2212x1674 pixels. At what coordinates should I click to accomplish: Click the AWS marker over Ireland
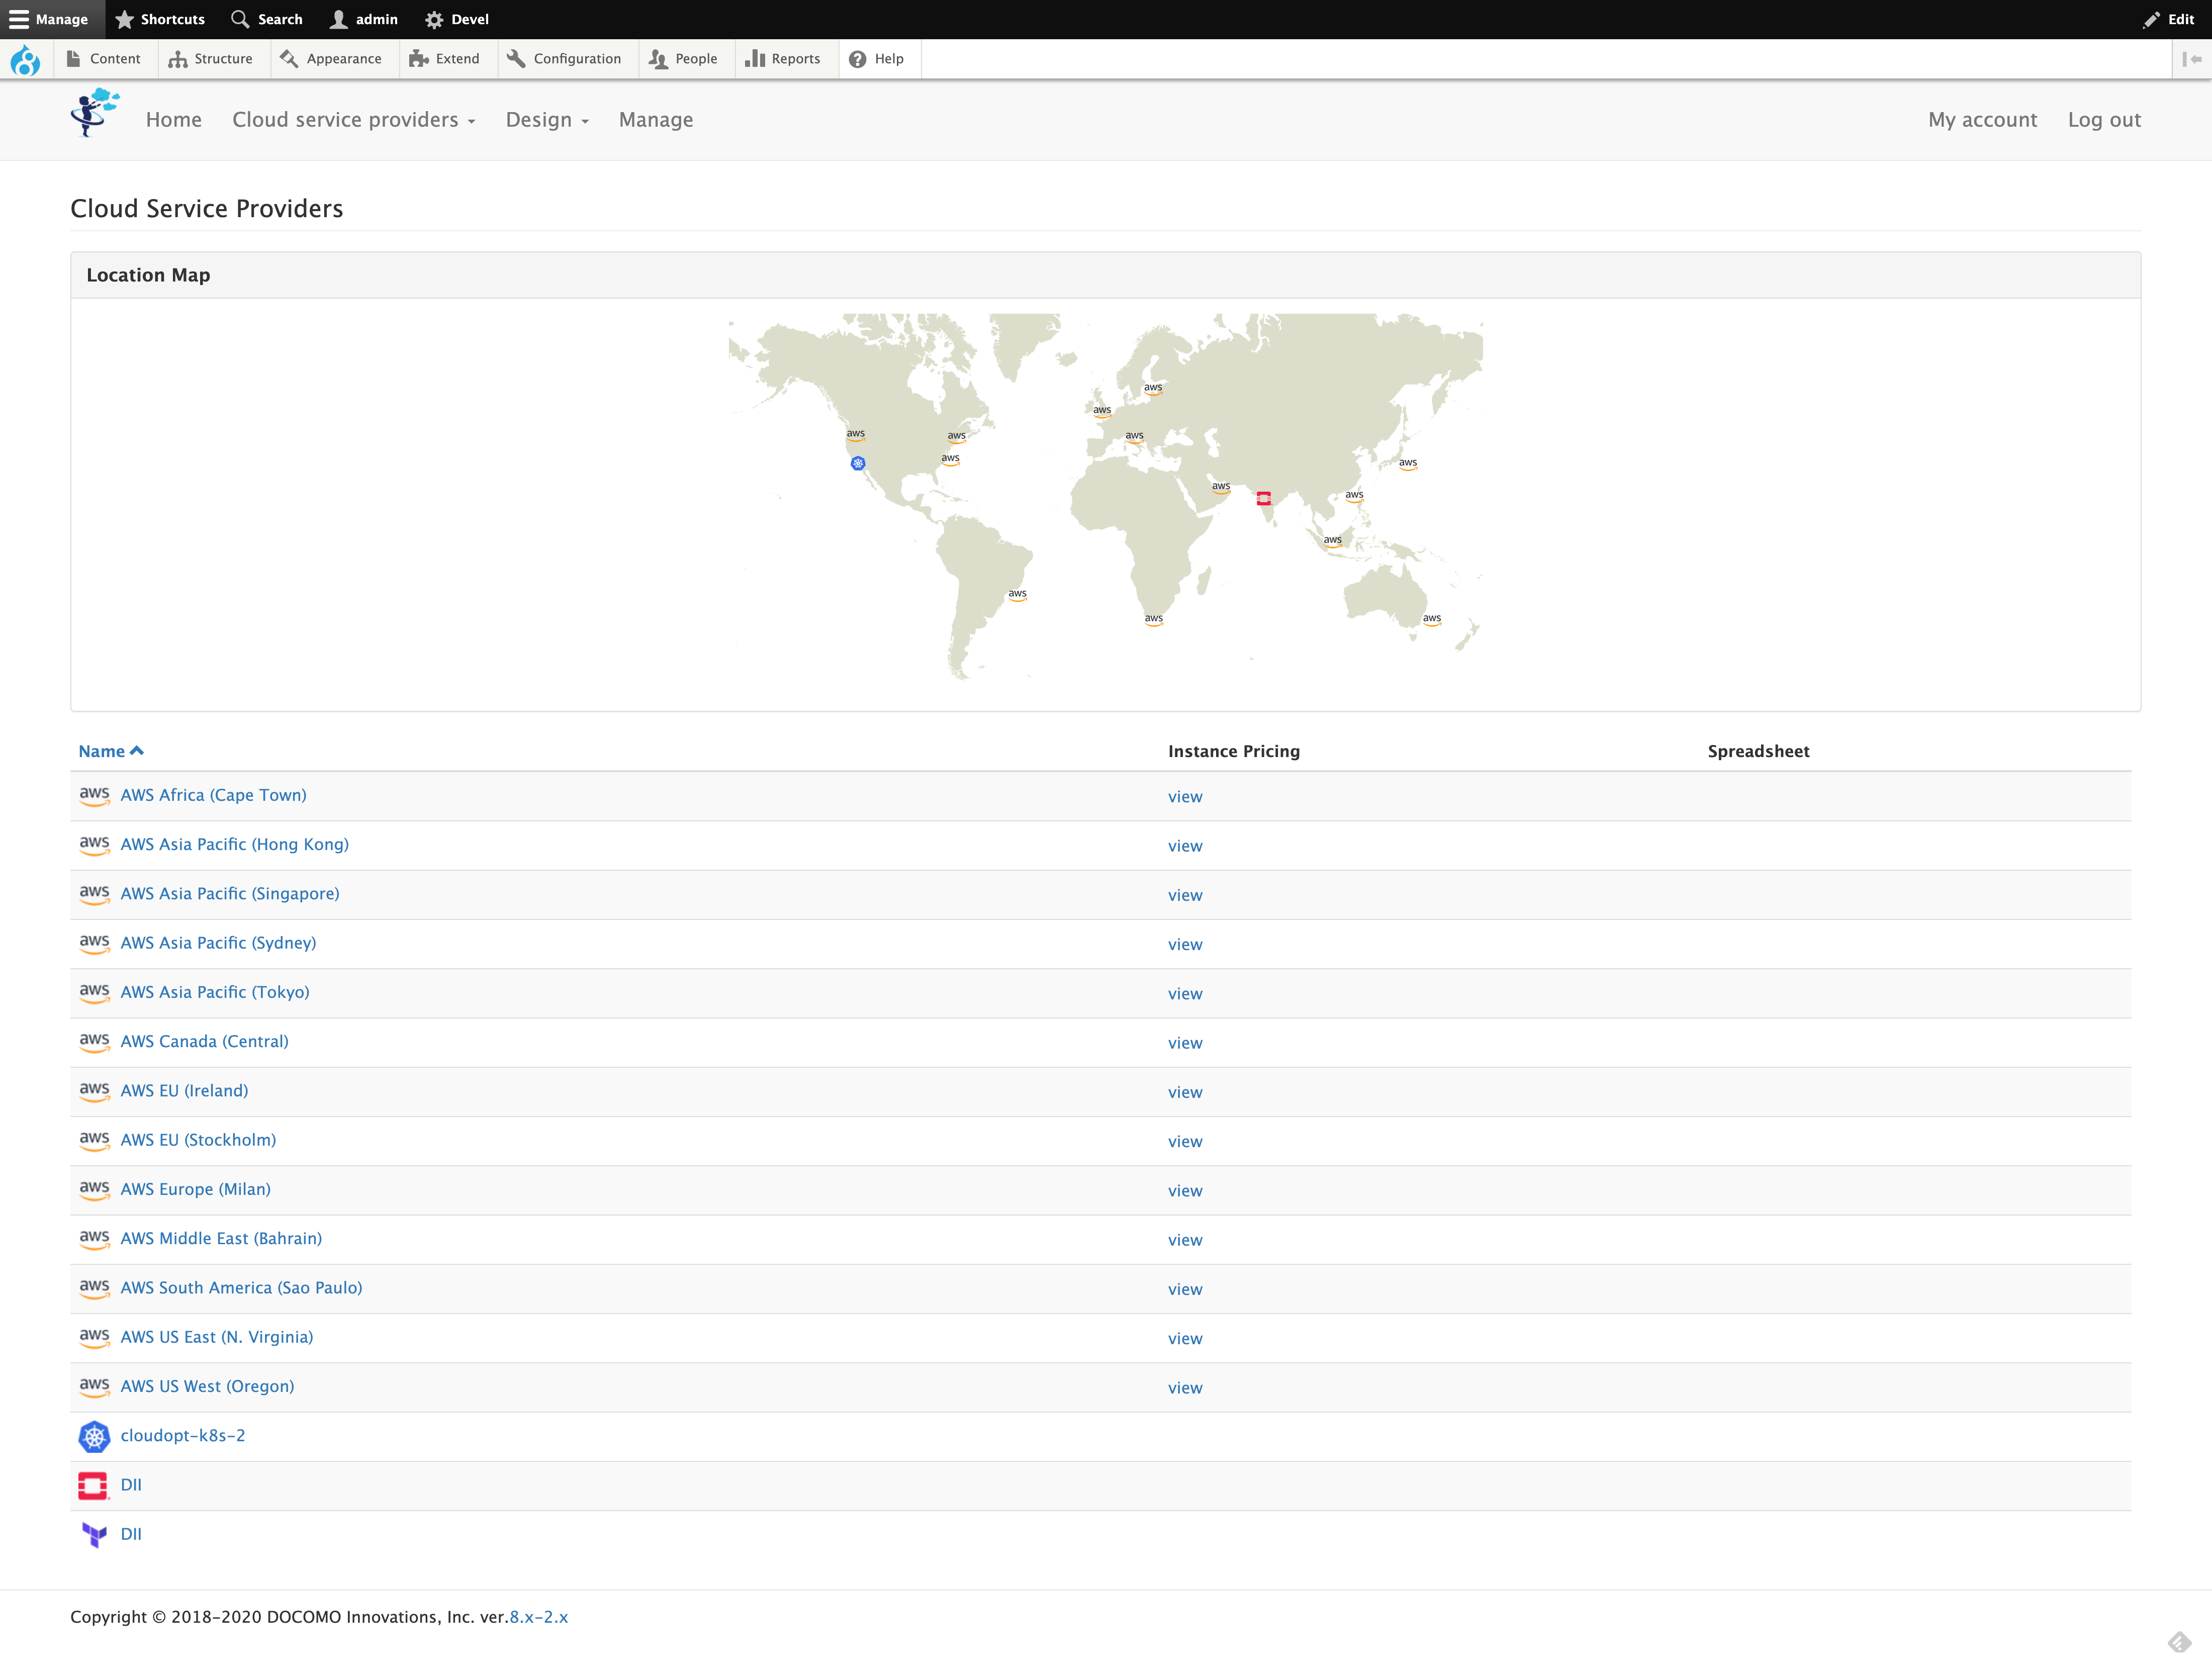tap(1102, 411)
